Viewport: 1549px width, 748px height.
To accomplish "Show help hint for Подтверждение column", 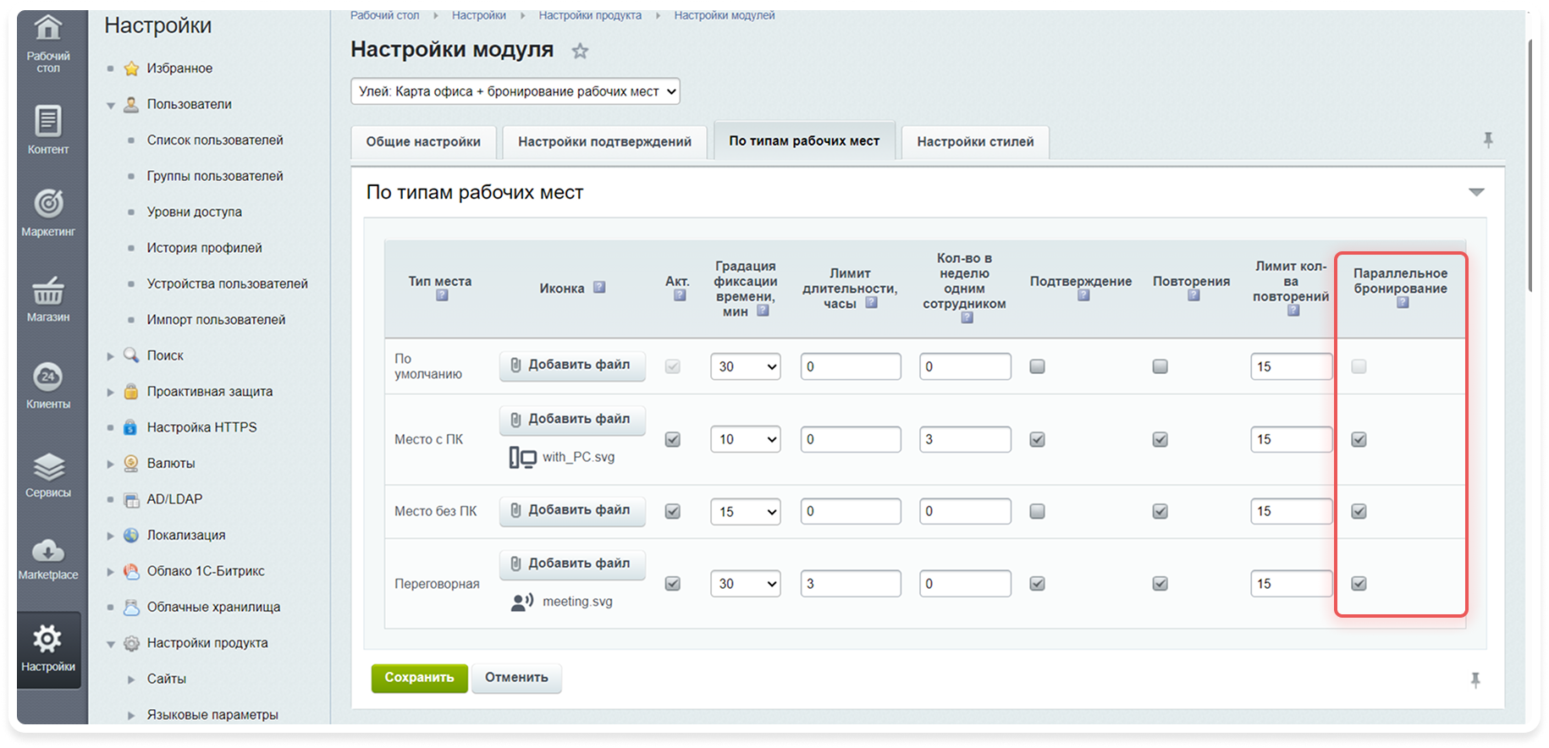I will tap(1083, 295).
